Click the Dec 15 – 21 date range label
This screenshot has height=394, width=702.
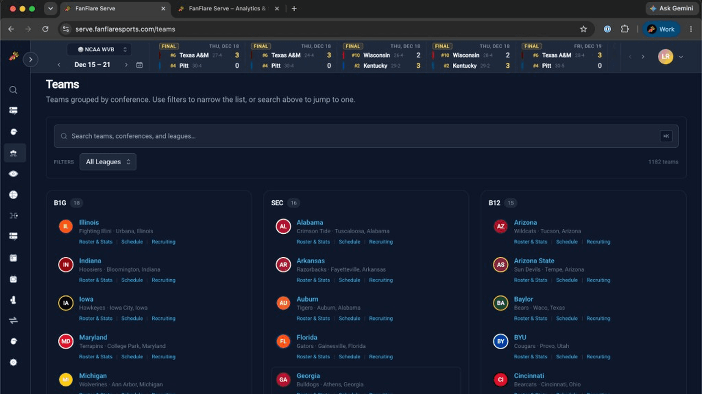click(92, 65)
